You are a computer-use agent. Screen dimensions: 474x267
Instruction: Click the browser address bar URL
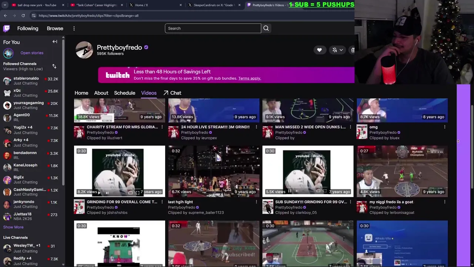coord(89,16)
